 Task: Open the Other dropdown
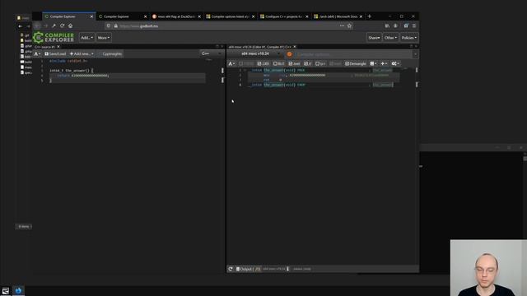tap(390, 38)
